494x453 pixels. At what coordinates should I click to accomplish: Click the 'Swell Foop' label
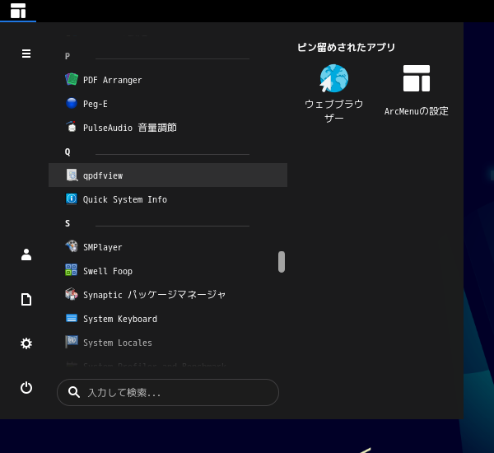[108, 271]
